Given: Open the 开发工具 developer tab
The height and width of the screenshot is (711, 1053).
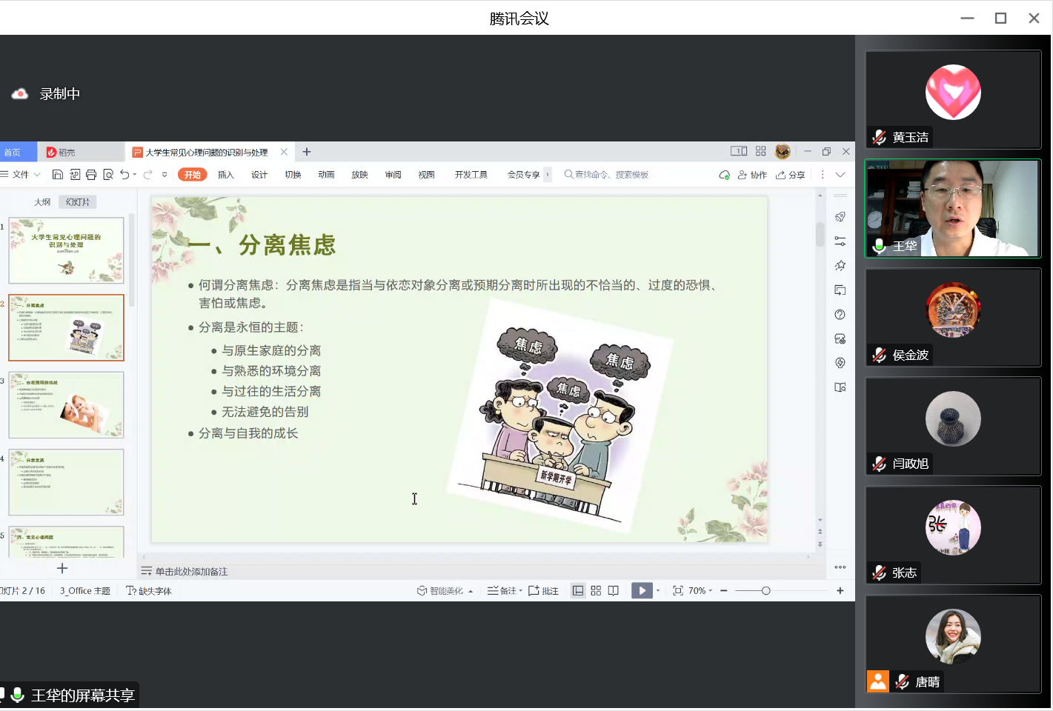Looking at the screenshot, I should [x=471, y=175].
